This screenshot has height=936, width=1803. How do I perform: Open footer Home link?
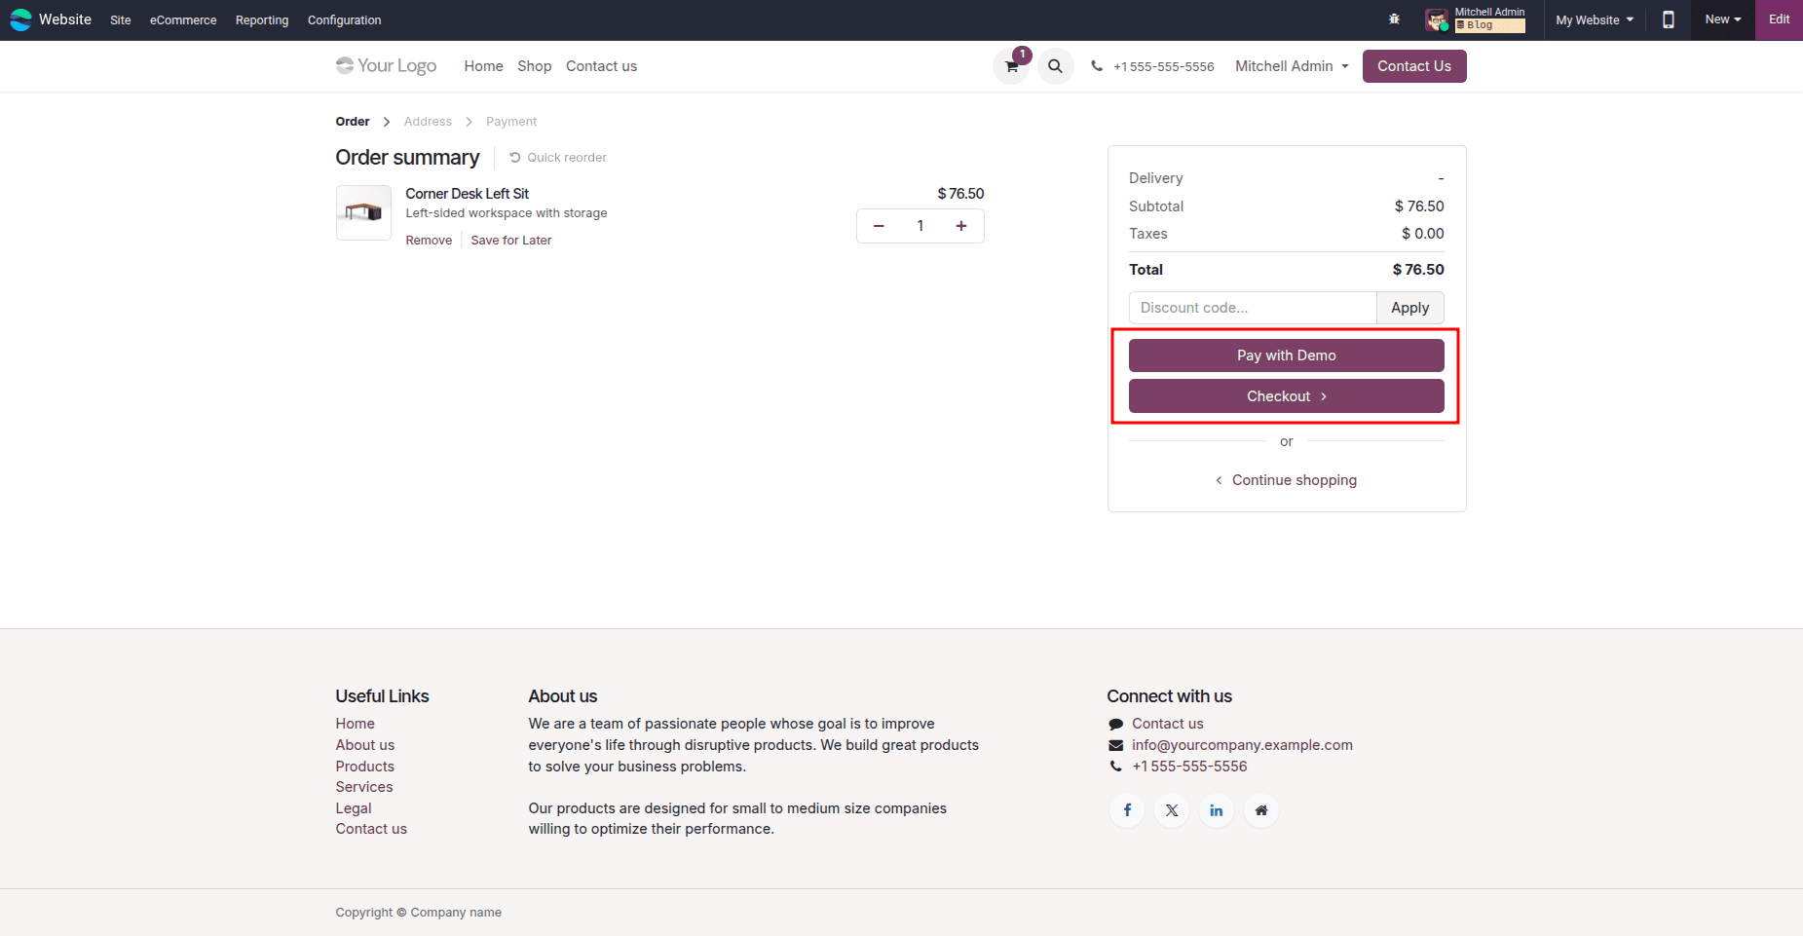(x=356, y=724)
